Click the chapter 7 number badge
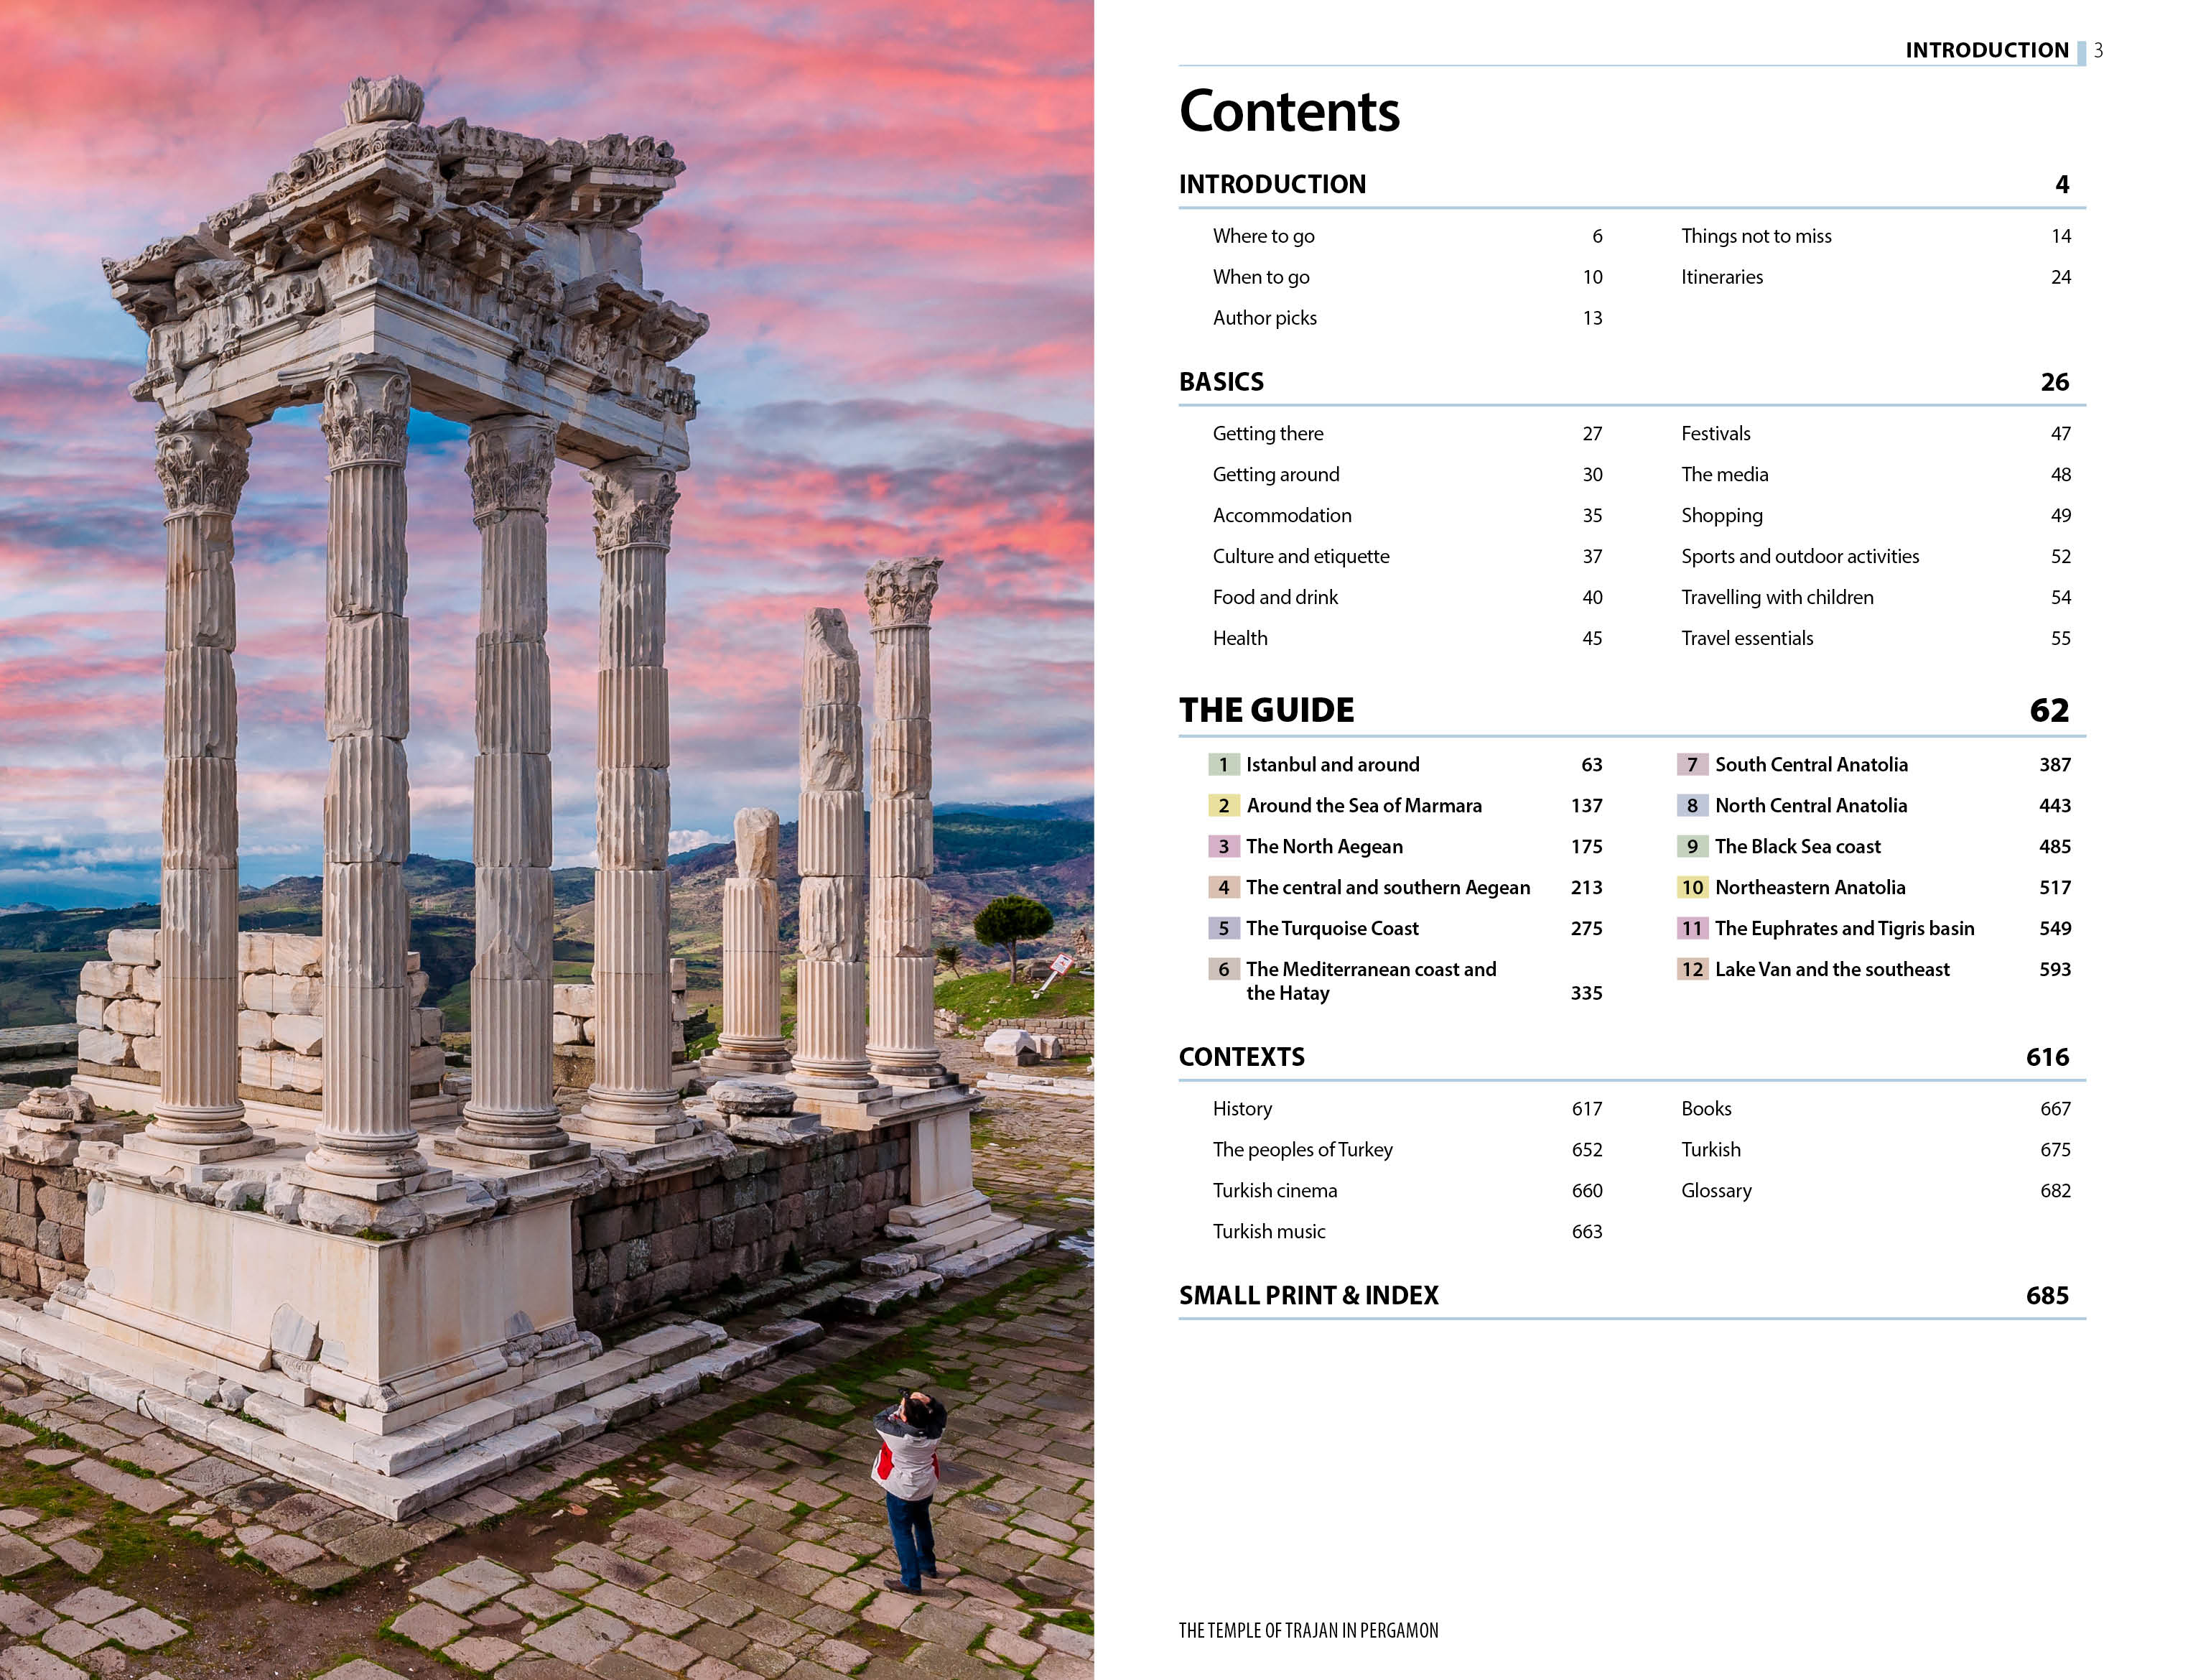This screenshot has height=1680, width=2188. pos(1691,765)
